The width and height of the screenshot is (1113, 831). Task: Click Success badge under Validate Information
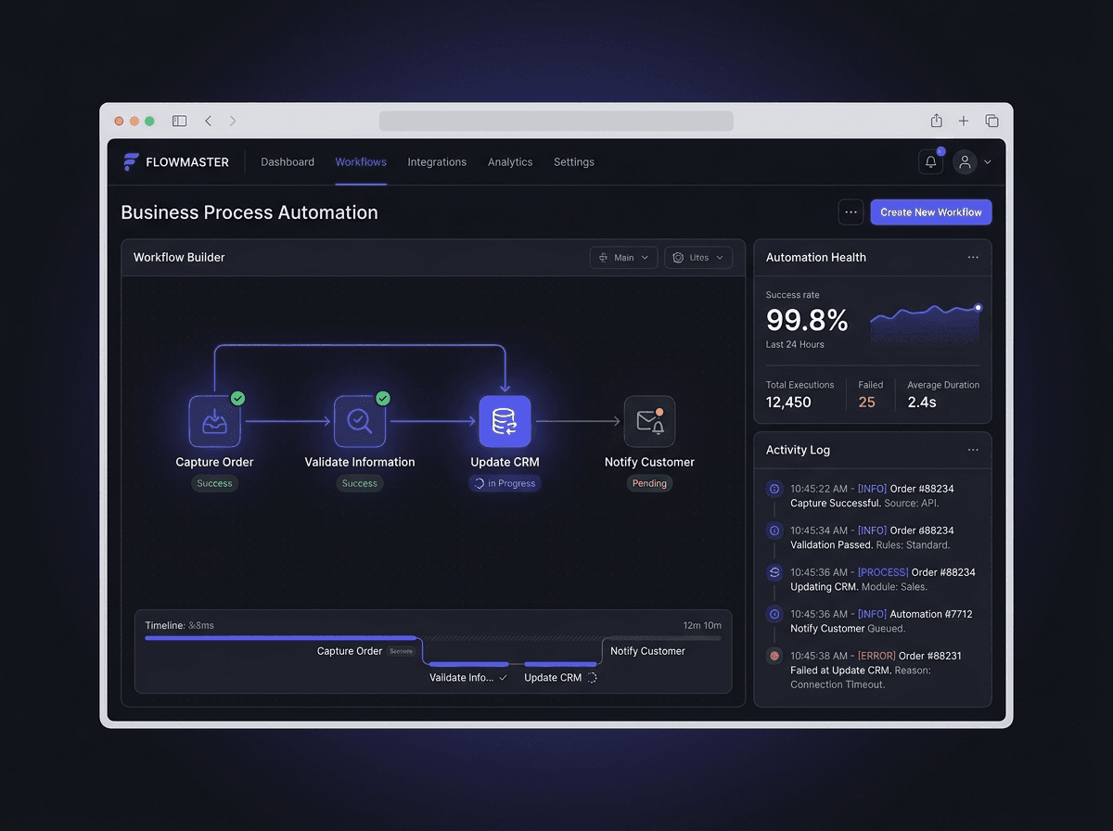[360, 483]
